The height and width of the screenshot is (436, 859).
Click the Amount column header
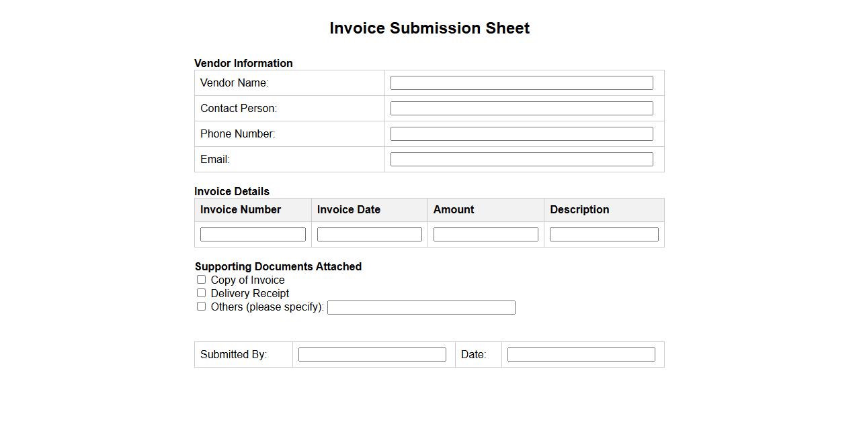(x=454, y=209)
